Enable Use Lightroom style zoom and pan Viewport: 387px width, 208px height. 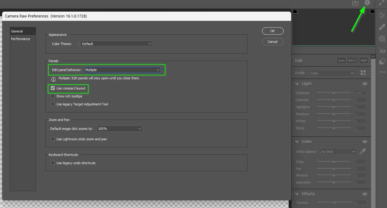(x=53, y=139)
